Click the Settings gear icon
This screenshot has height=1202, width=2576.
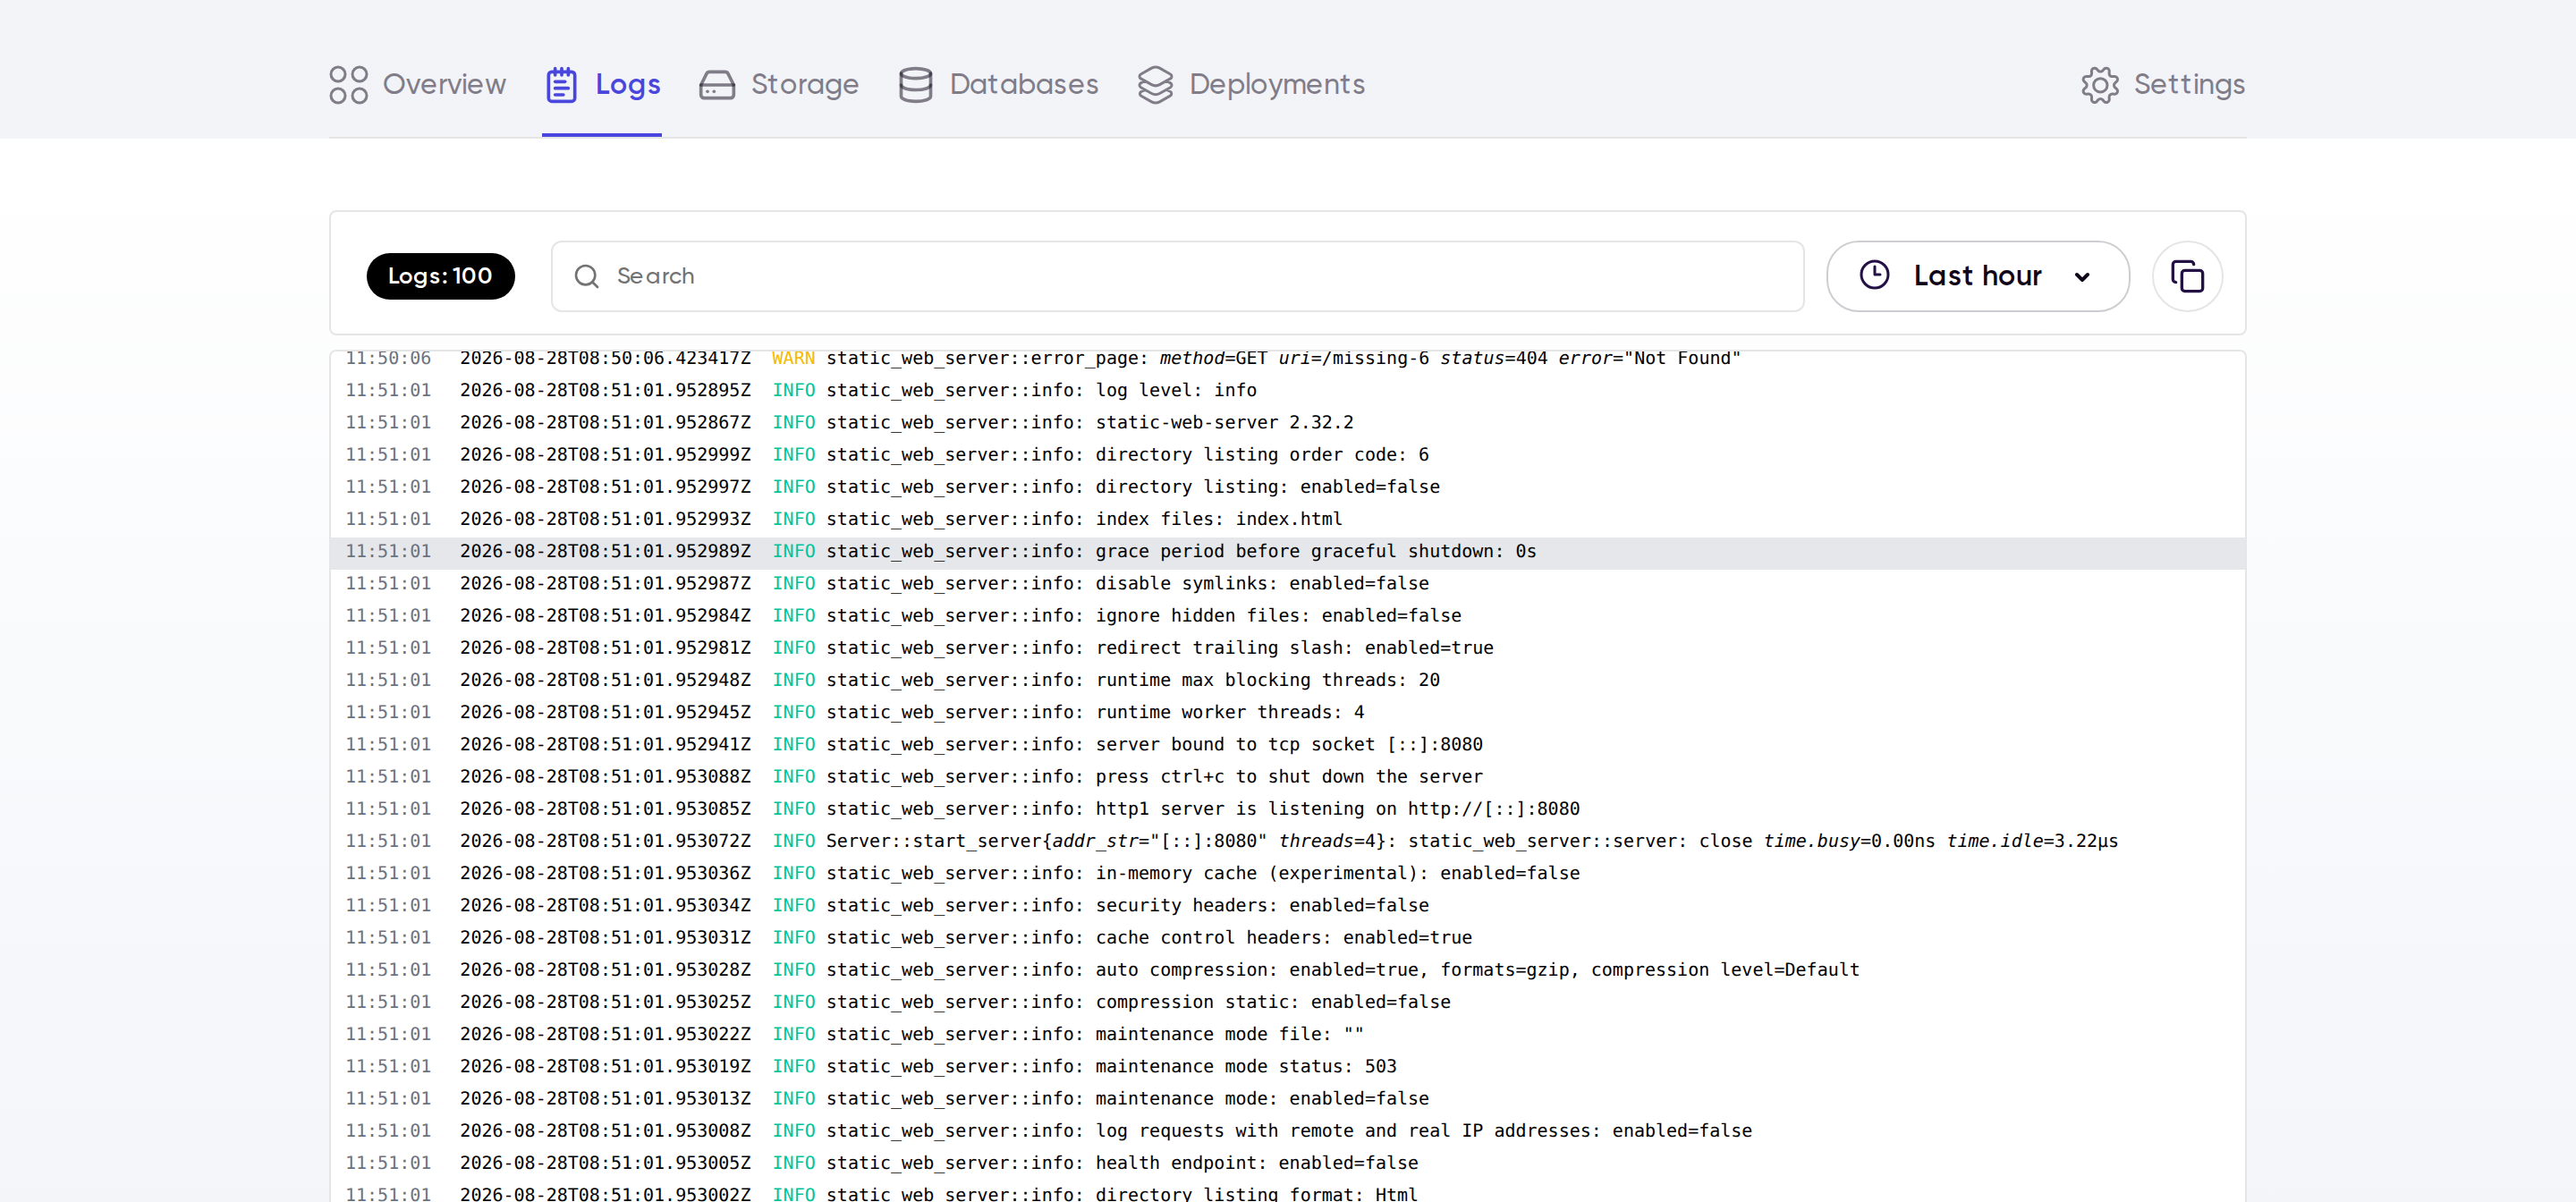click(2100, 85)
